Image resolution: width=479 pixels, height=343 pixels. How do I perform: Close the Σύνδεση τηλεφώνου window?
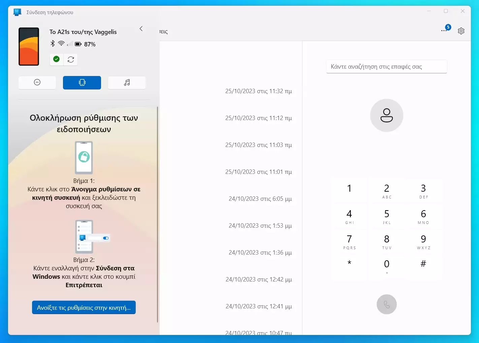(x=462, y=11)
